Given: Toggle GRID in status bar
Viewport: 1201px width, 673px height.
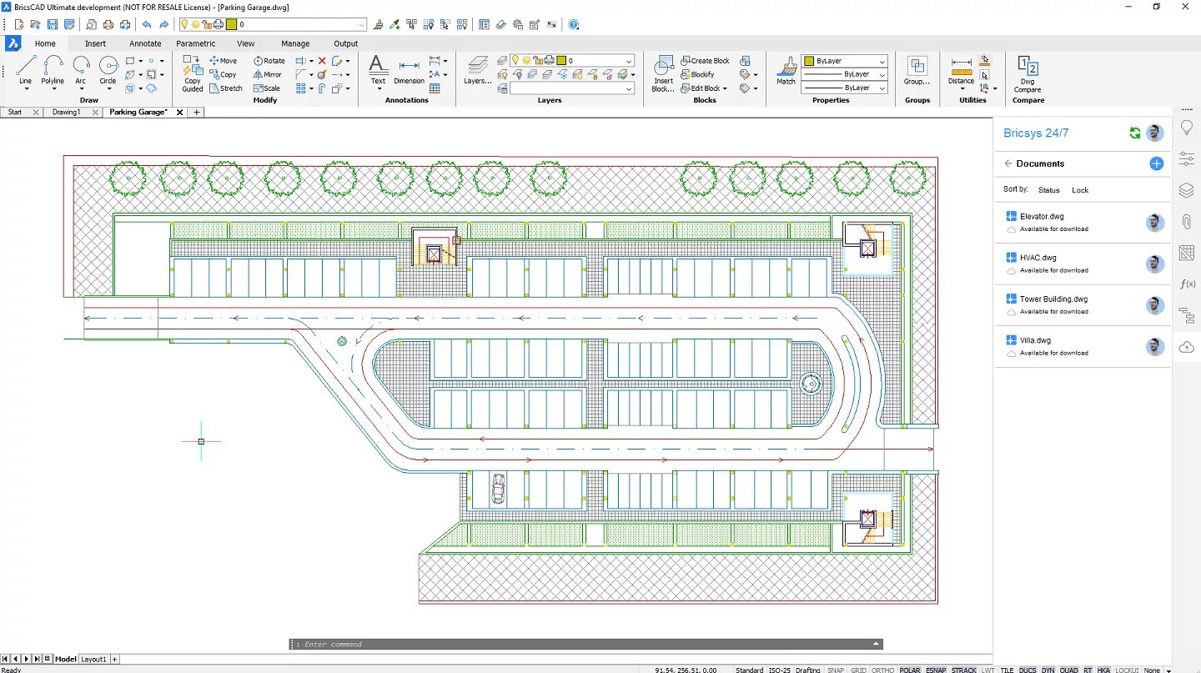Looking at the screenshot, I should (858, 670).
